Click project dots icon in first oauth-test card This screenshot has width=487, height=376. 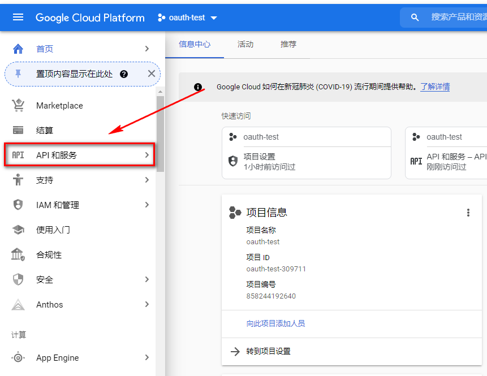click(233, 137)
